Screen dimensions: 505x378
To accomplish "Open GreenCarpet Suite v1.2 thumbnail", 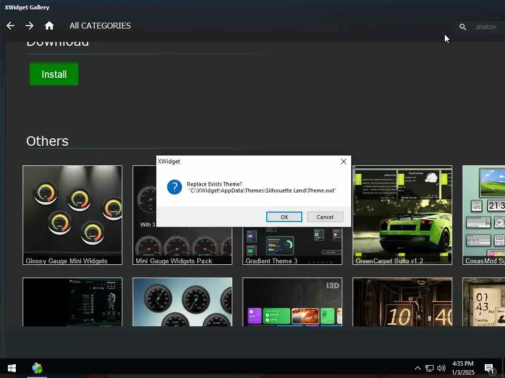I will pyautogui.click(x=402, y=215).
